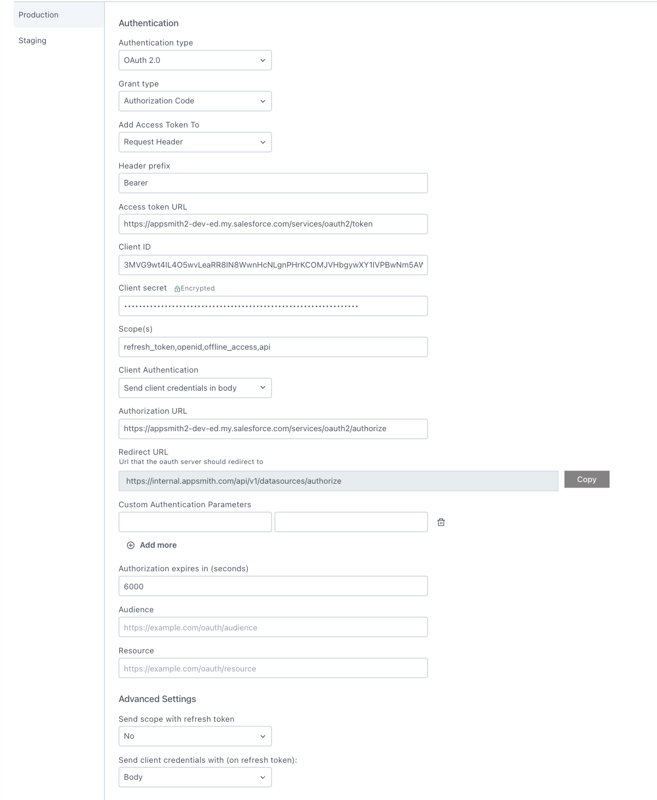Click the trash icon to delete custom parameter

coord(441,522)
